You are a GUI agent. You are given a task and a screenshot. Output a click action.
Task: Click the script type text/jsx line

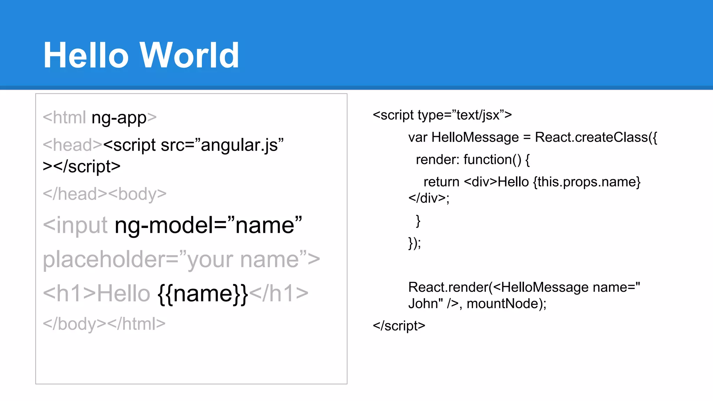coord(442,115)
